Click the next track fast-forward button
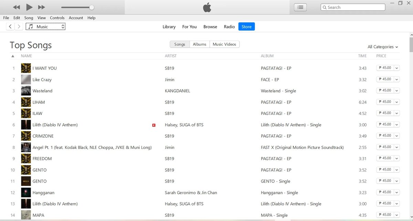The height and width of the screenshot is (221, 413). pyautogui.click(x=41, y=7)
